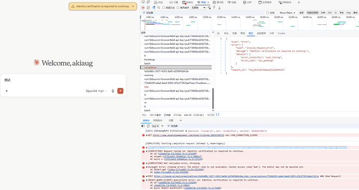Open network conditions wifi-gear icon in toolbar
Viewport: 359px width, 190px height.
tap(209, 8)
